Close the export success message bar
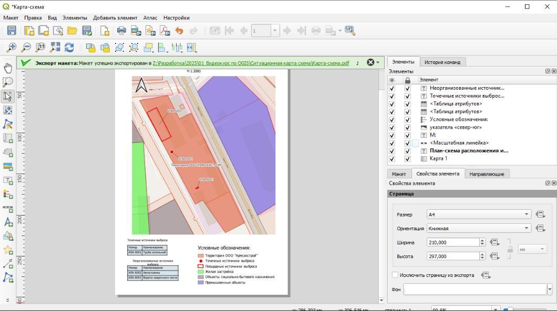 tap(370, 62)
